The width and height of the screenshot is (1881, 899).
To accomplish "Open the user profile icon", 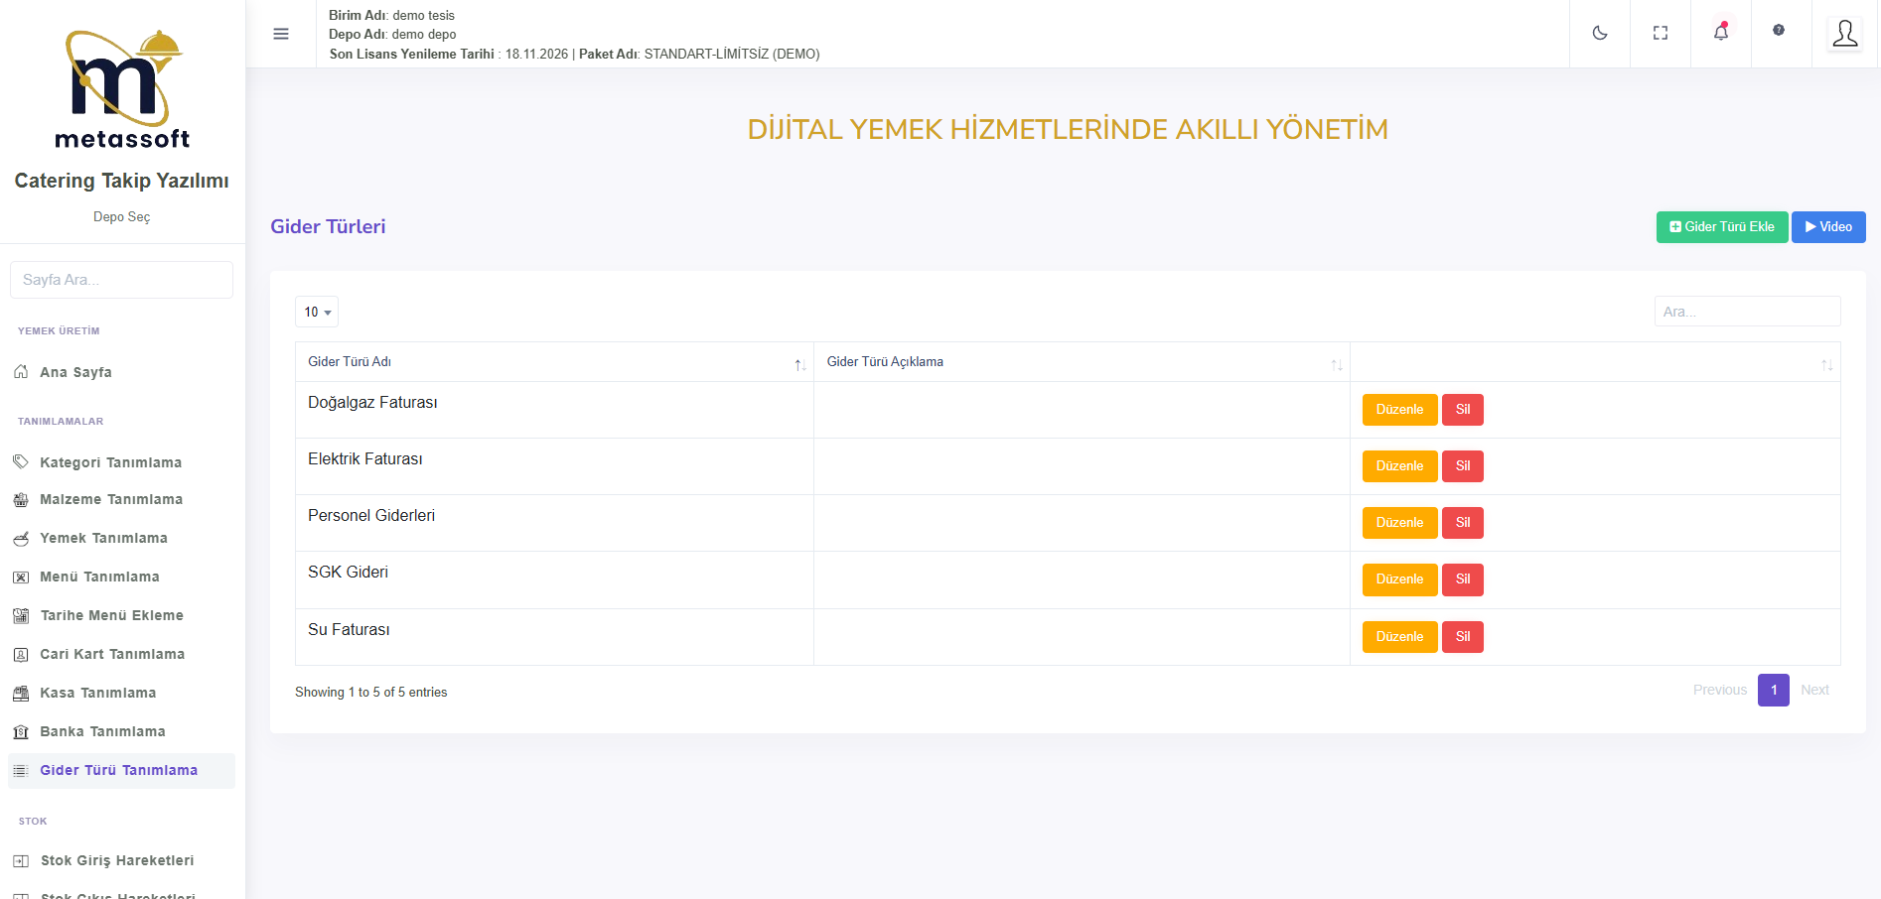I will 1844,34.
